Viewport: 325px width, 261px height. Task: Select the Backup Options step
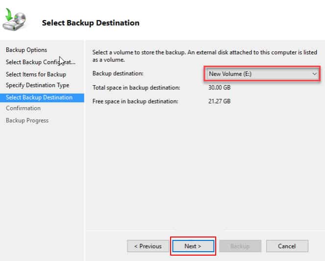pyautogui.click(x=26, y=50)
